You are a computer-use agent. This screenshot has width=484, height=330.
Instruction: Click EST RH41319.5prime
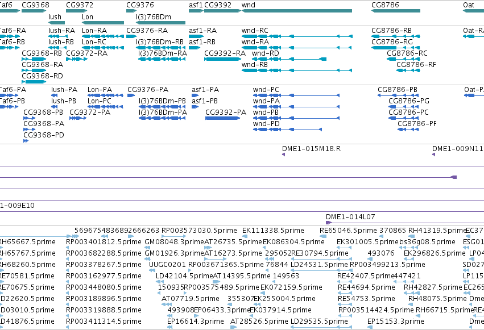point(410,236)
